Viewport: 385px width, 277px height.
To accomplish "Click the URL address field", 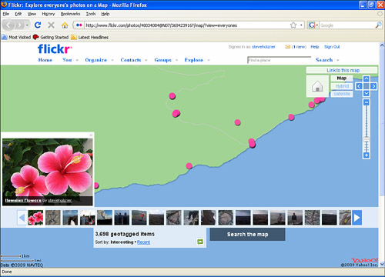I will point(187,25).
